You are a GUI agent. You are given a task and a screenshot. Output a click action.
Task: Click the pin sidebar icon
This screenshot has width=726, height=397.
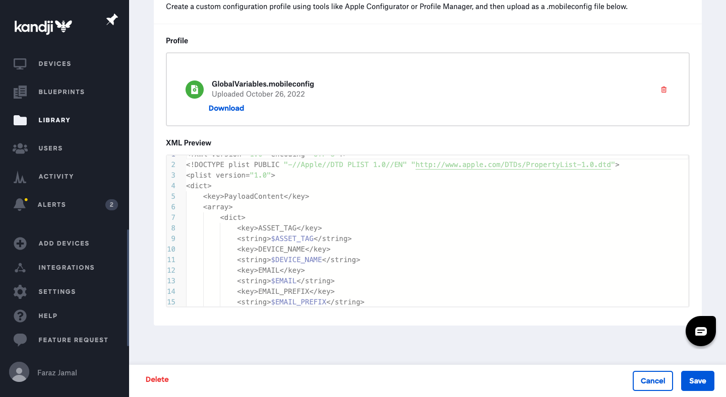pos(111,20)
